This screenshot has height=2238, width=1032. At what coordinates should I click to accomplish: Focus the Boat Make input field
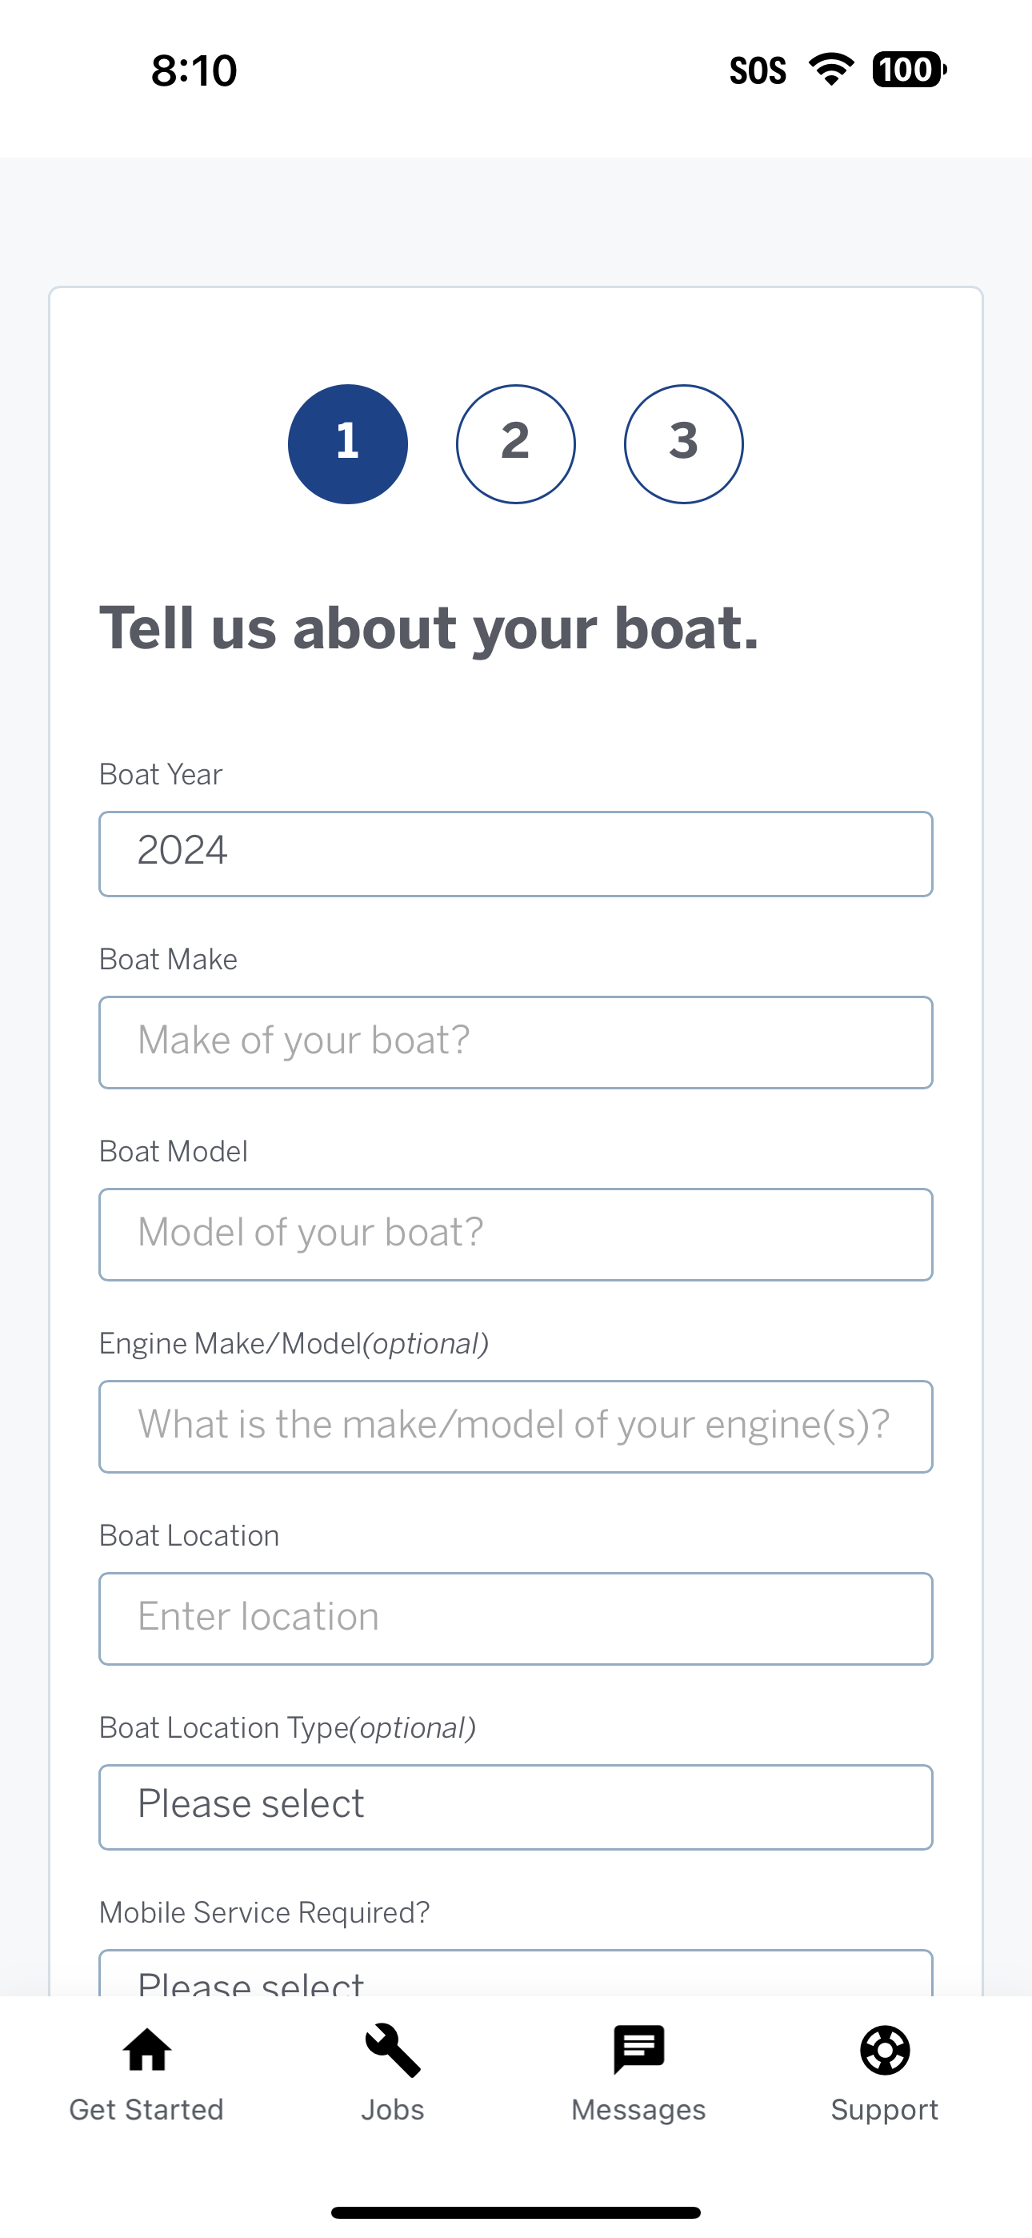click(516, 1042)
